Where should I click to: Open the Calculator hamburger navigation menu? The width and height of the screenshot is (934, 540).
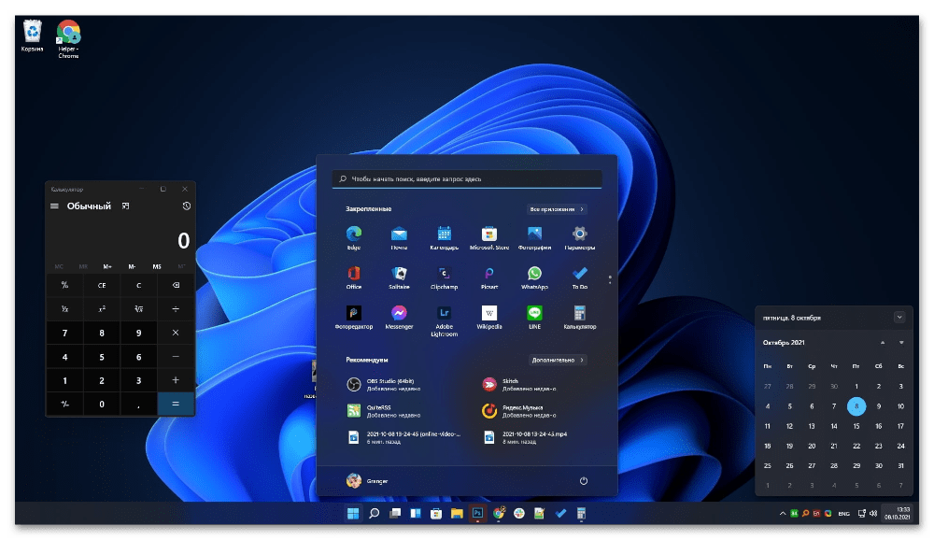coord(55,206)
